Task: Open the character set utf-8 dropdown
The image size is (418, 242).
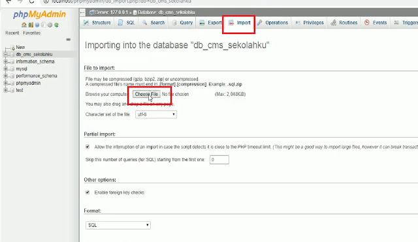Action: (x=156, y=115)
